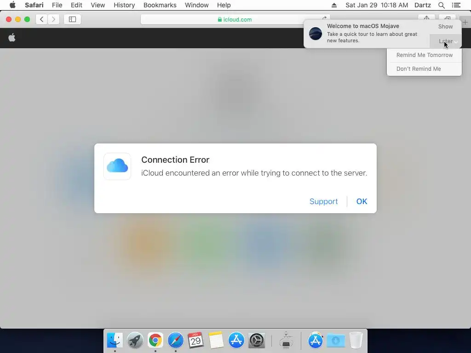Open the Downloads folder in Dock

[x=335, y=341]
